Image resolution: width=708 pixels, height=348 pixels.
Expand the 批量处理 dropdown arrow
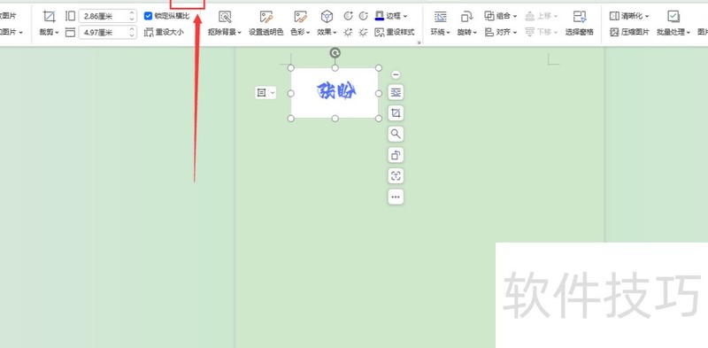689,33
